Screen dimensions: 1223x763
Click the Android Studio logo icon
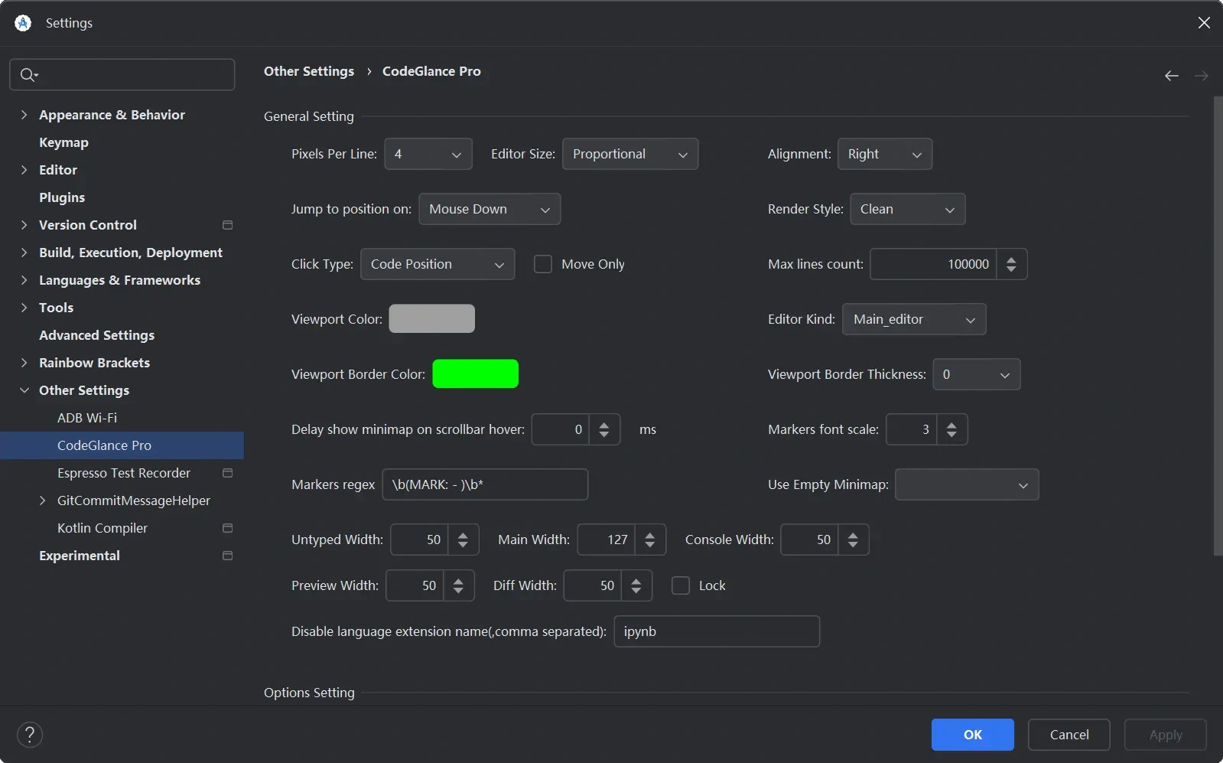[23, 23]
